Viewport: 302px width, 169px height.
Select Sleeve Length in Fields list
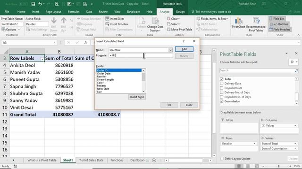105,79
